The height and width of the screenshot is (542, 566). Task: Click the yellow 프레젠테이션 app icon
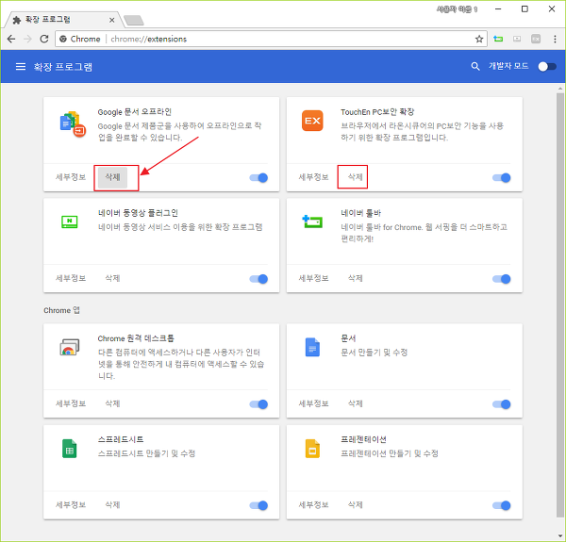point(312,449)
